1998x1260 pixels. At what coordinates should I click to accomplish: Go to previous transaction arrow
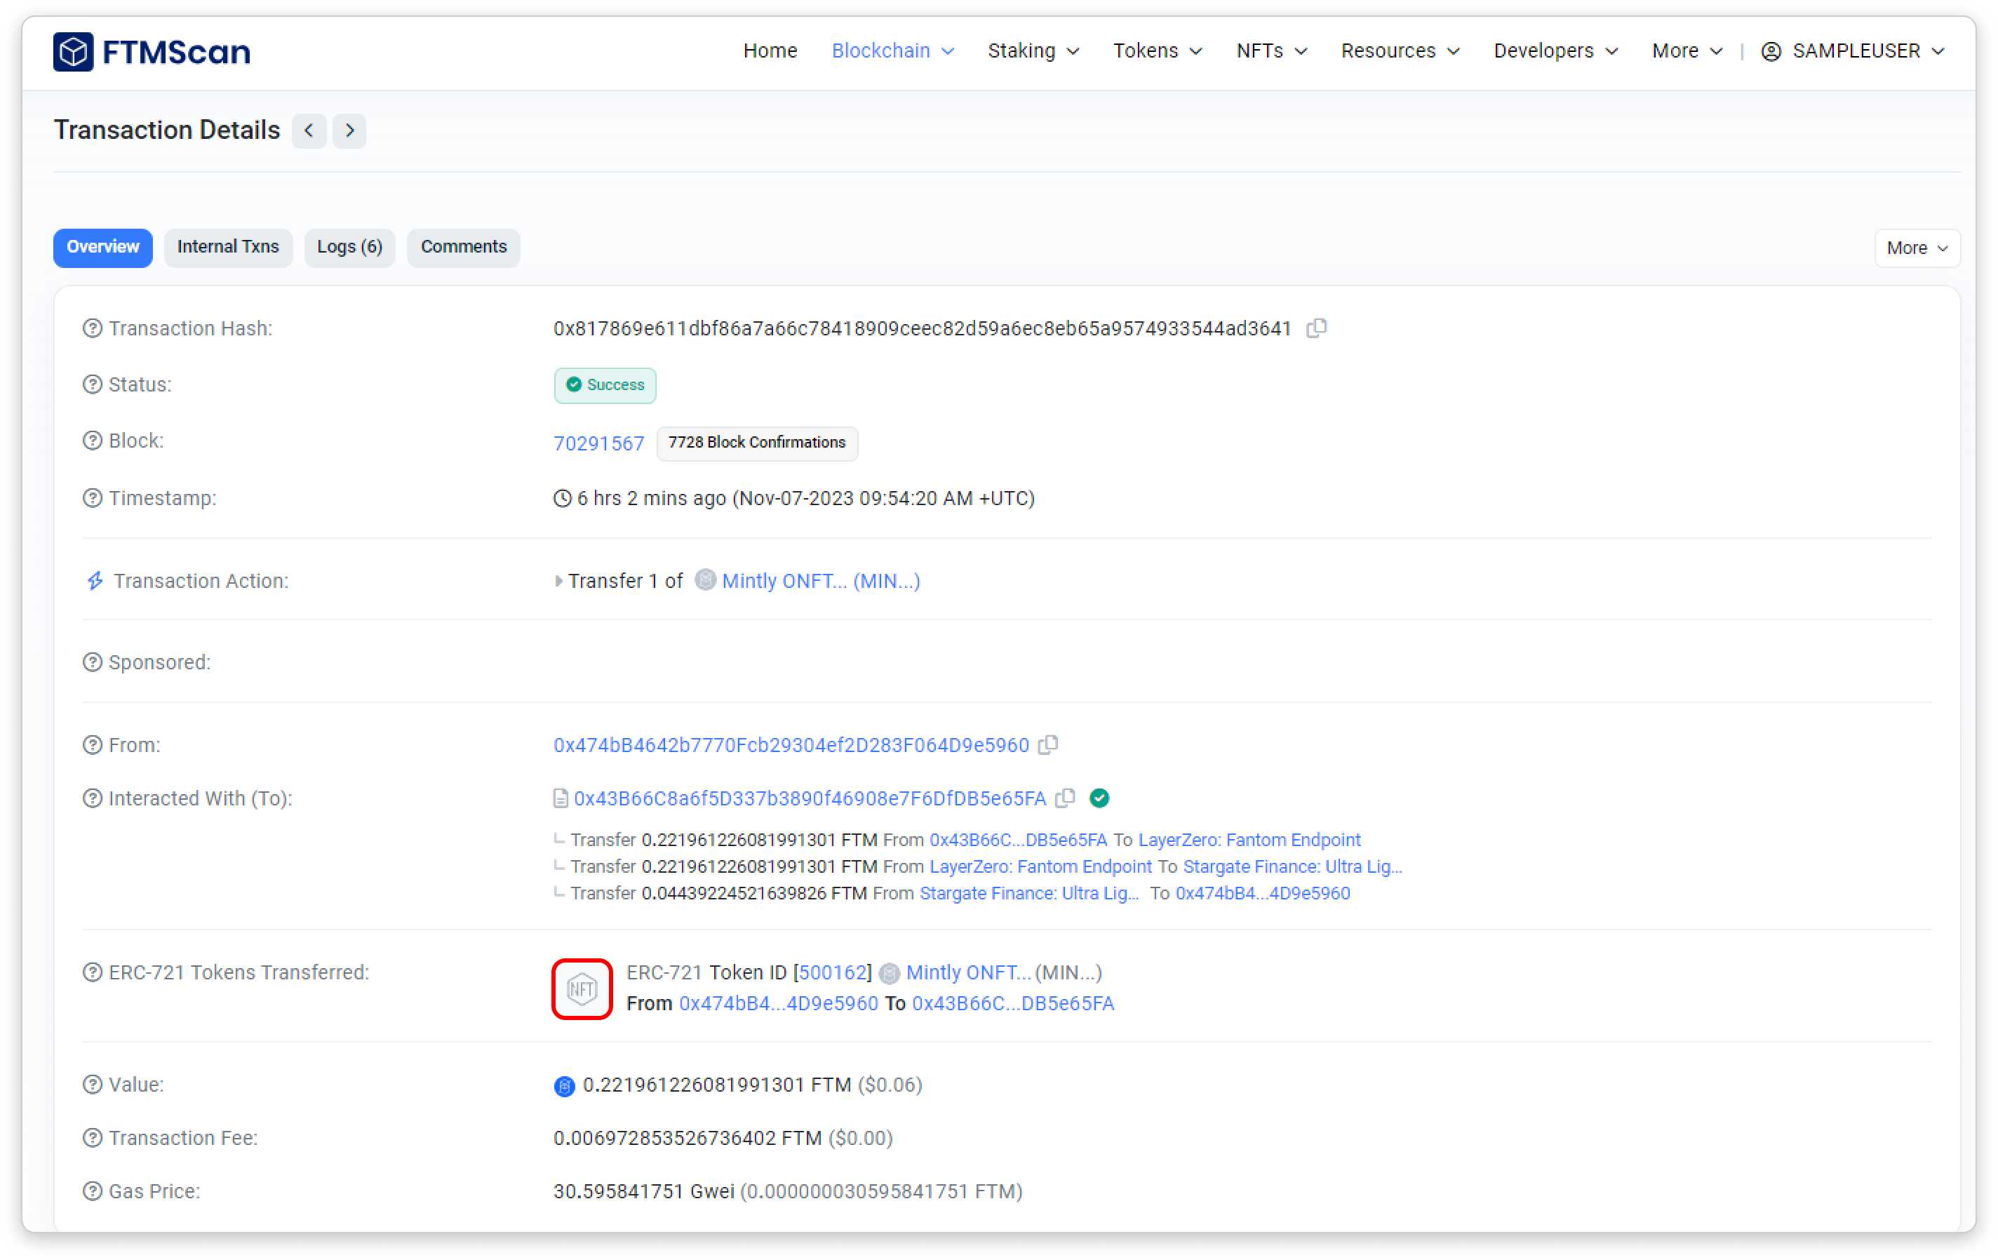tap(309, 130)
